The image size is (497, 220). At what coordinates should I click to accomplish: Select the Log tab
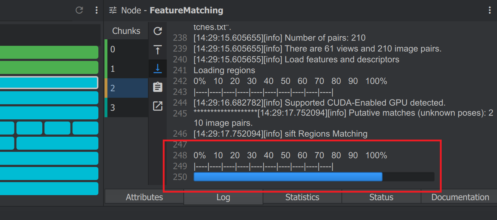(x=223, y=197)
